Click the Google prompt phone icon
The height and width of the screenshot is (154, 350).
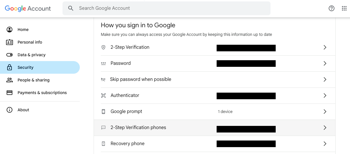tap(103, 112)
